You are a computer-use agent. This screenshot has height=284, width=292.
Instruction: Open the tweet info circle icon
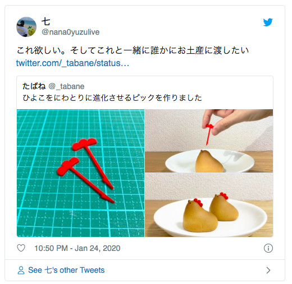(268, 248)
